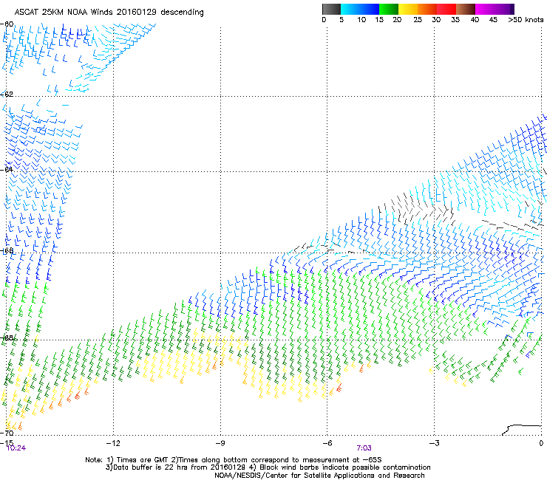This screenshot has height=480, width=547.
Task: Click the longitude label '0'
Action: coord(541,443)
